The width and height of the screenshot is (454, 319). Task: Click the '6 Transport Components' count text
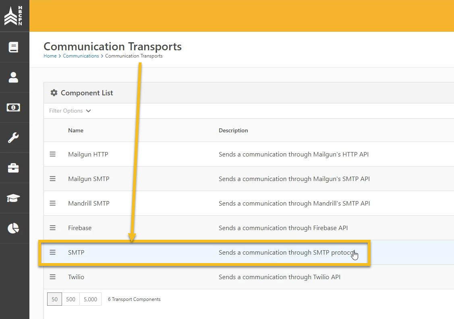pyautogui.click(x=134, y=299)
